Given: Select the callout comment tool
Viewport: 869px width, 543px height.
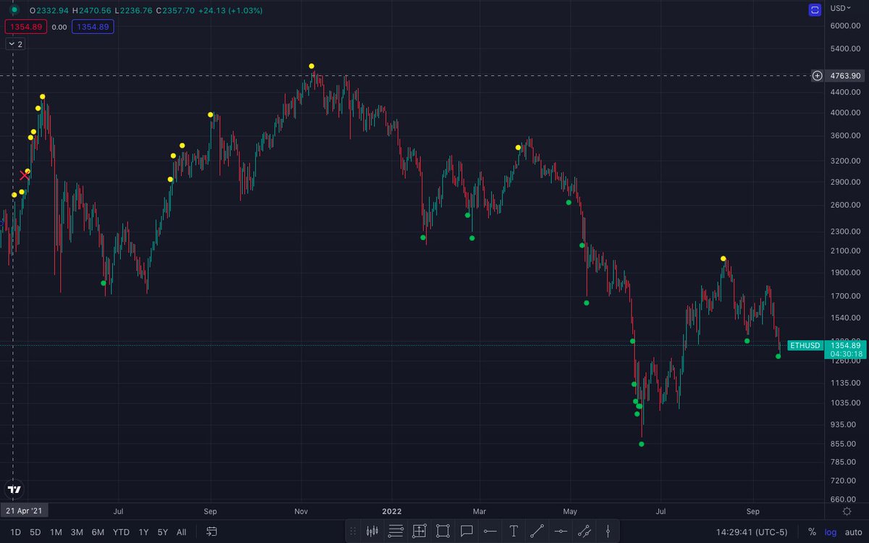Looking at the screenshot, I should pos(466,531).
